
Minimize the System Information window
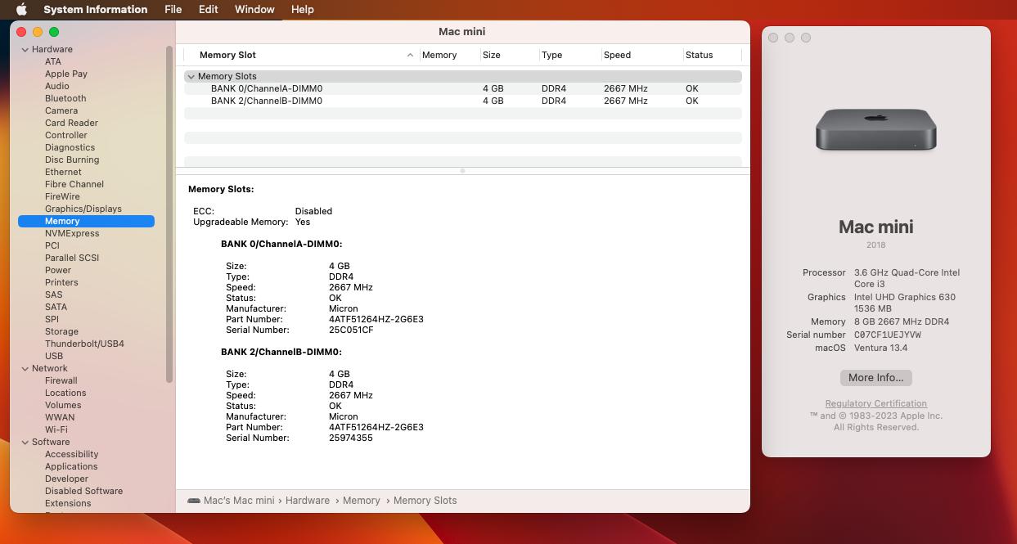(x=38, y=32)
